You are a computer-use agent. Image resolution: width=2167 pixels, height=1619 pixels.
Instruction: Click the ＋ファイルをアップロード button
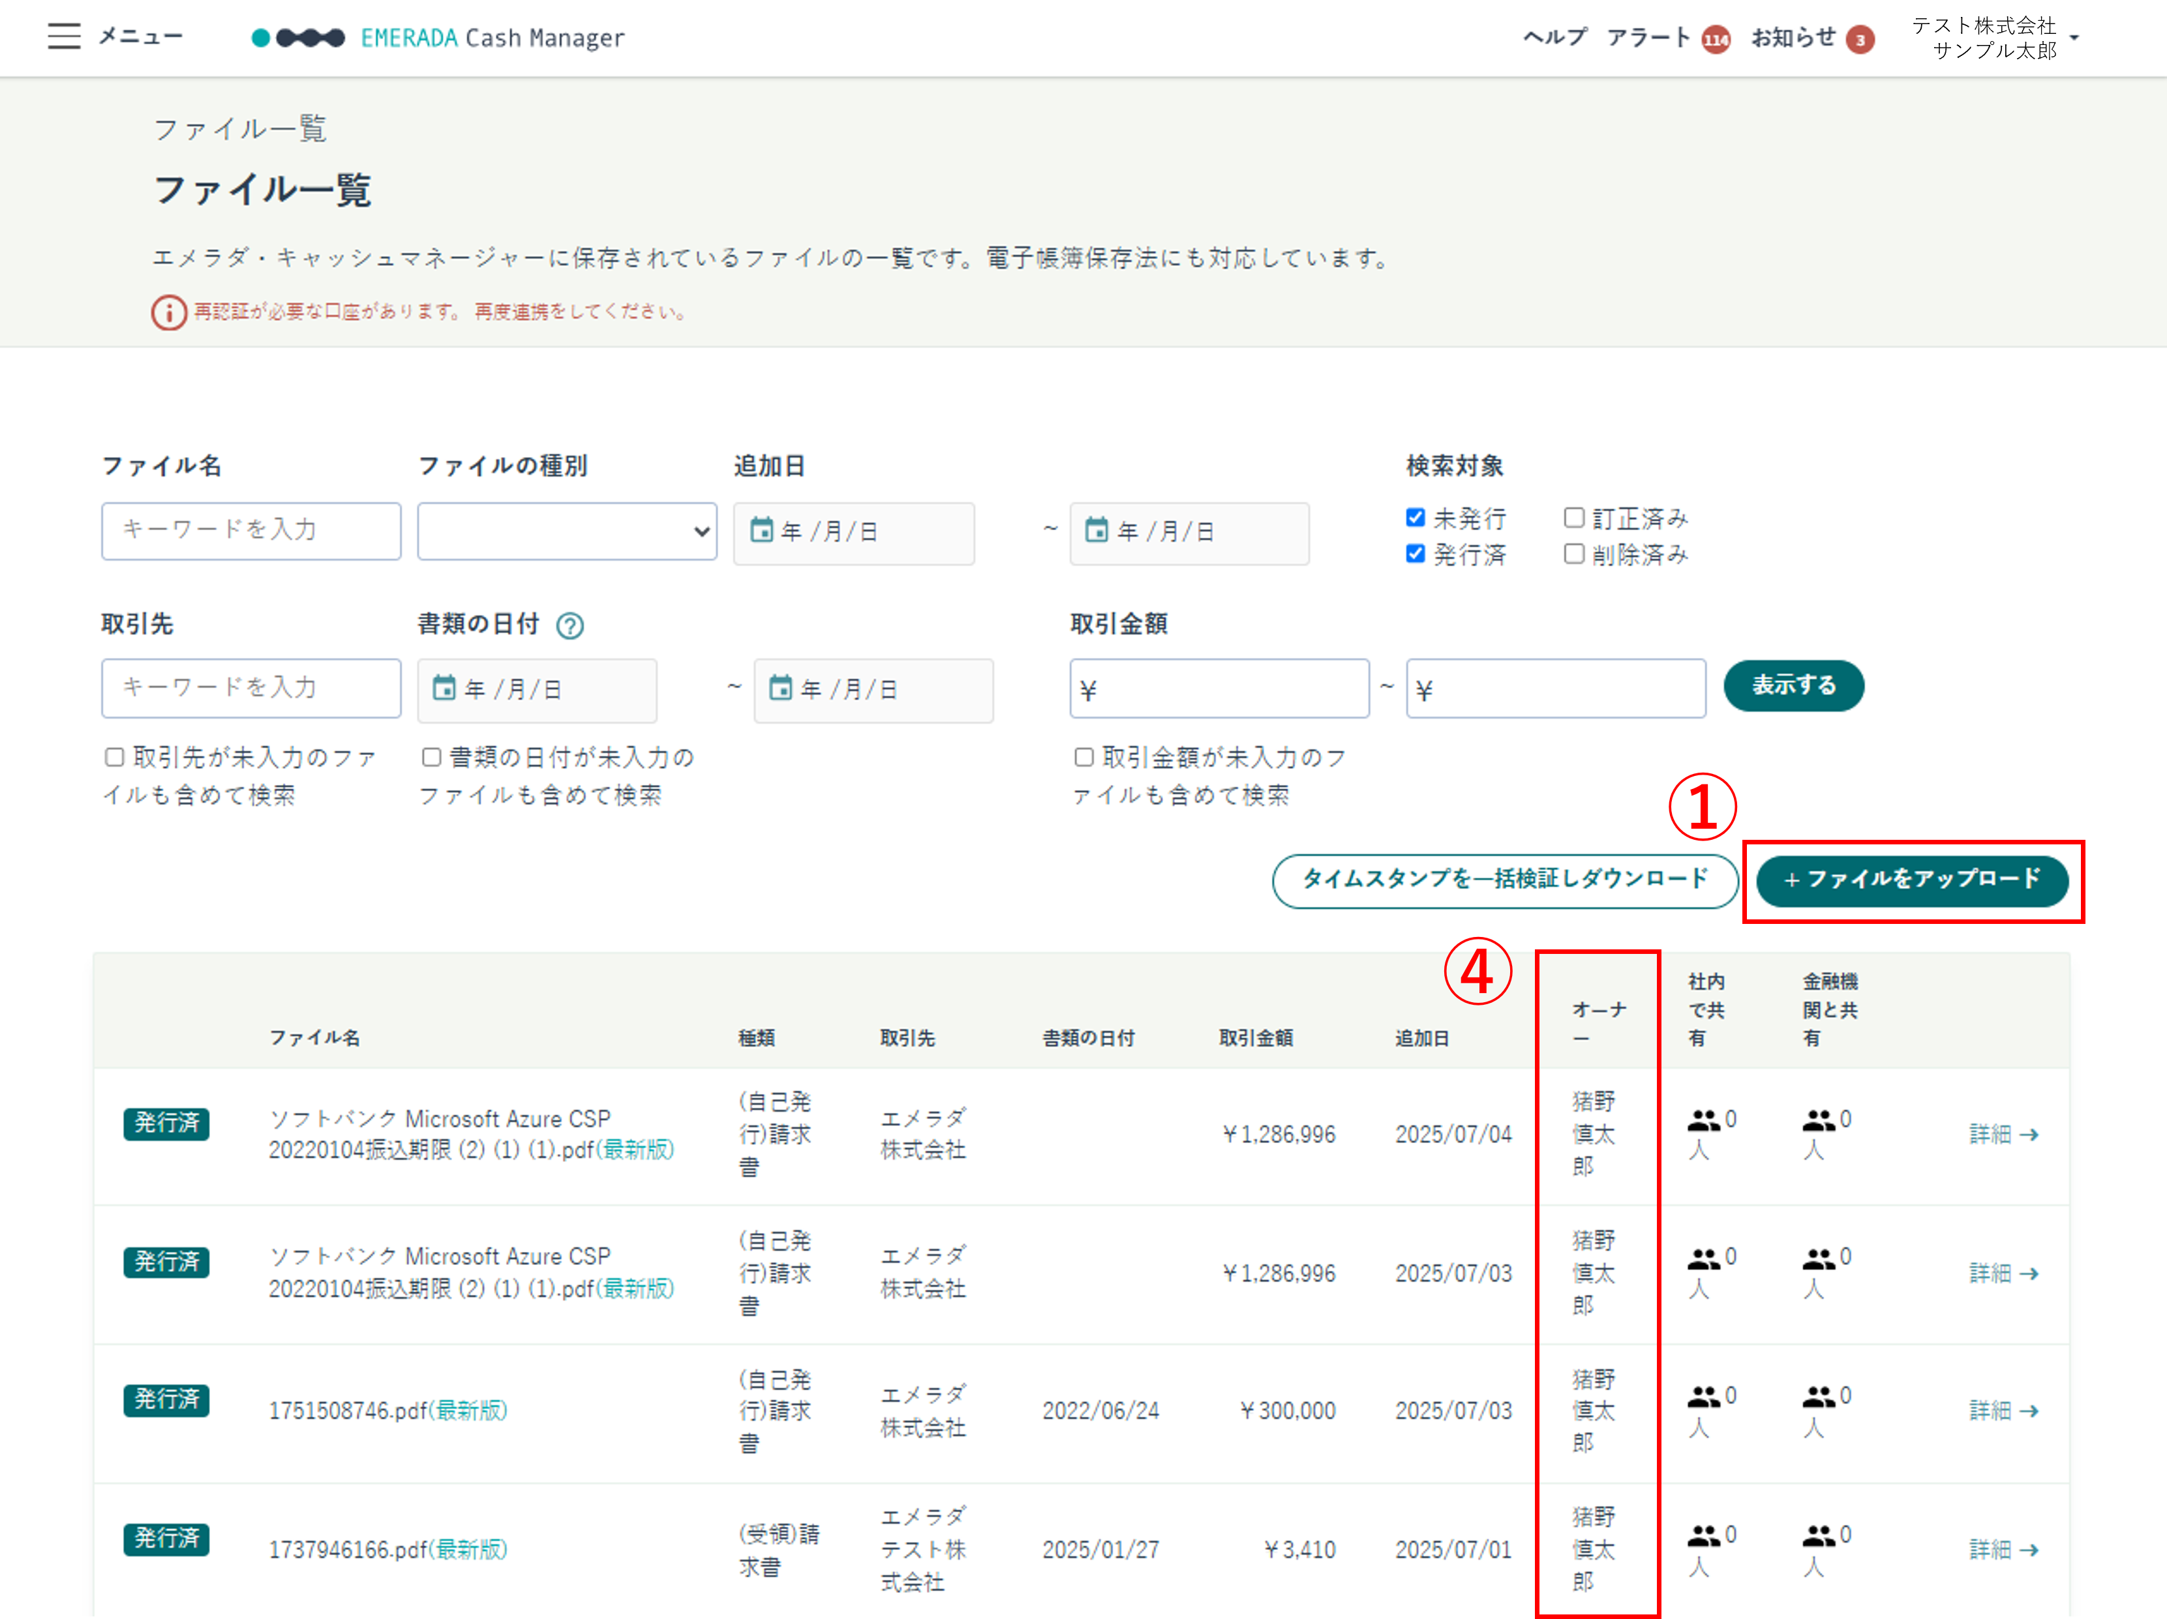[1911, 880]
